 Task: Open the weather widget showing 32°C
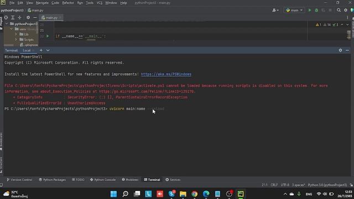tap(16, 194)
